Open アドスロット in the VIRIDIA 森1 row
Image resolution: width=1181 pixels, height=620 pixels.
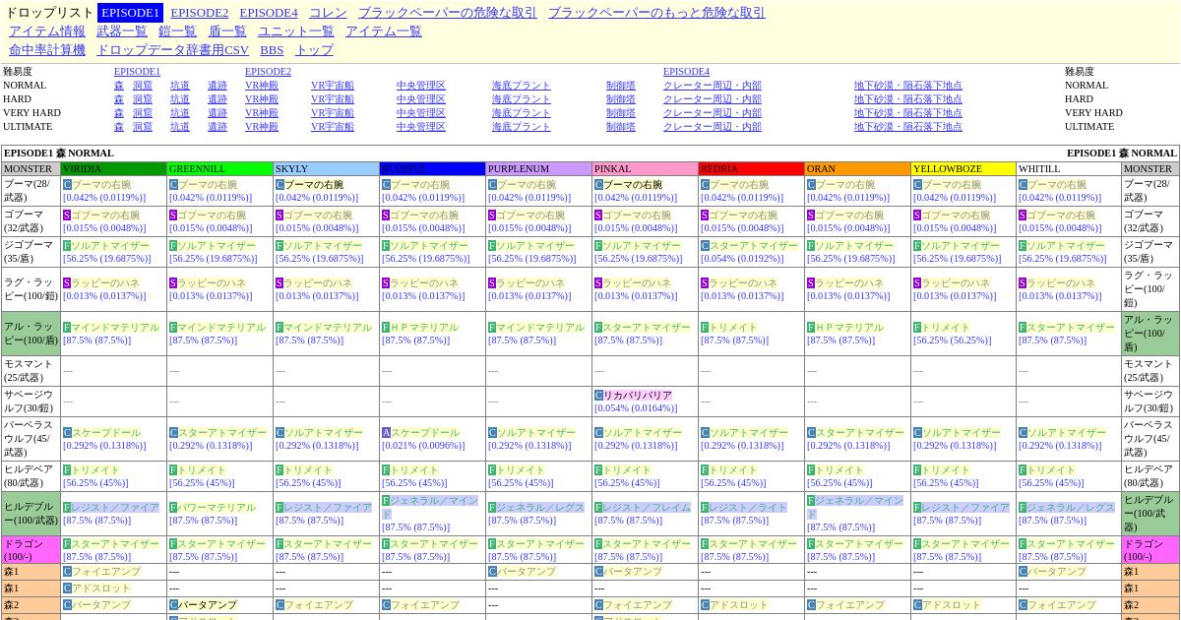(101, 589)
